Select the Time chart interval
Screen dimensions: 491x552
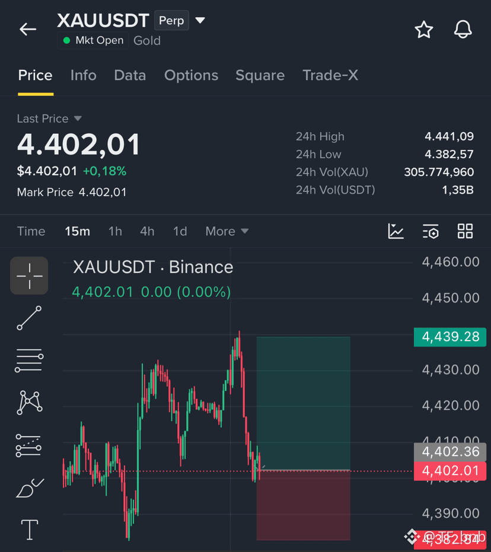click(31, 232)
